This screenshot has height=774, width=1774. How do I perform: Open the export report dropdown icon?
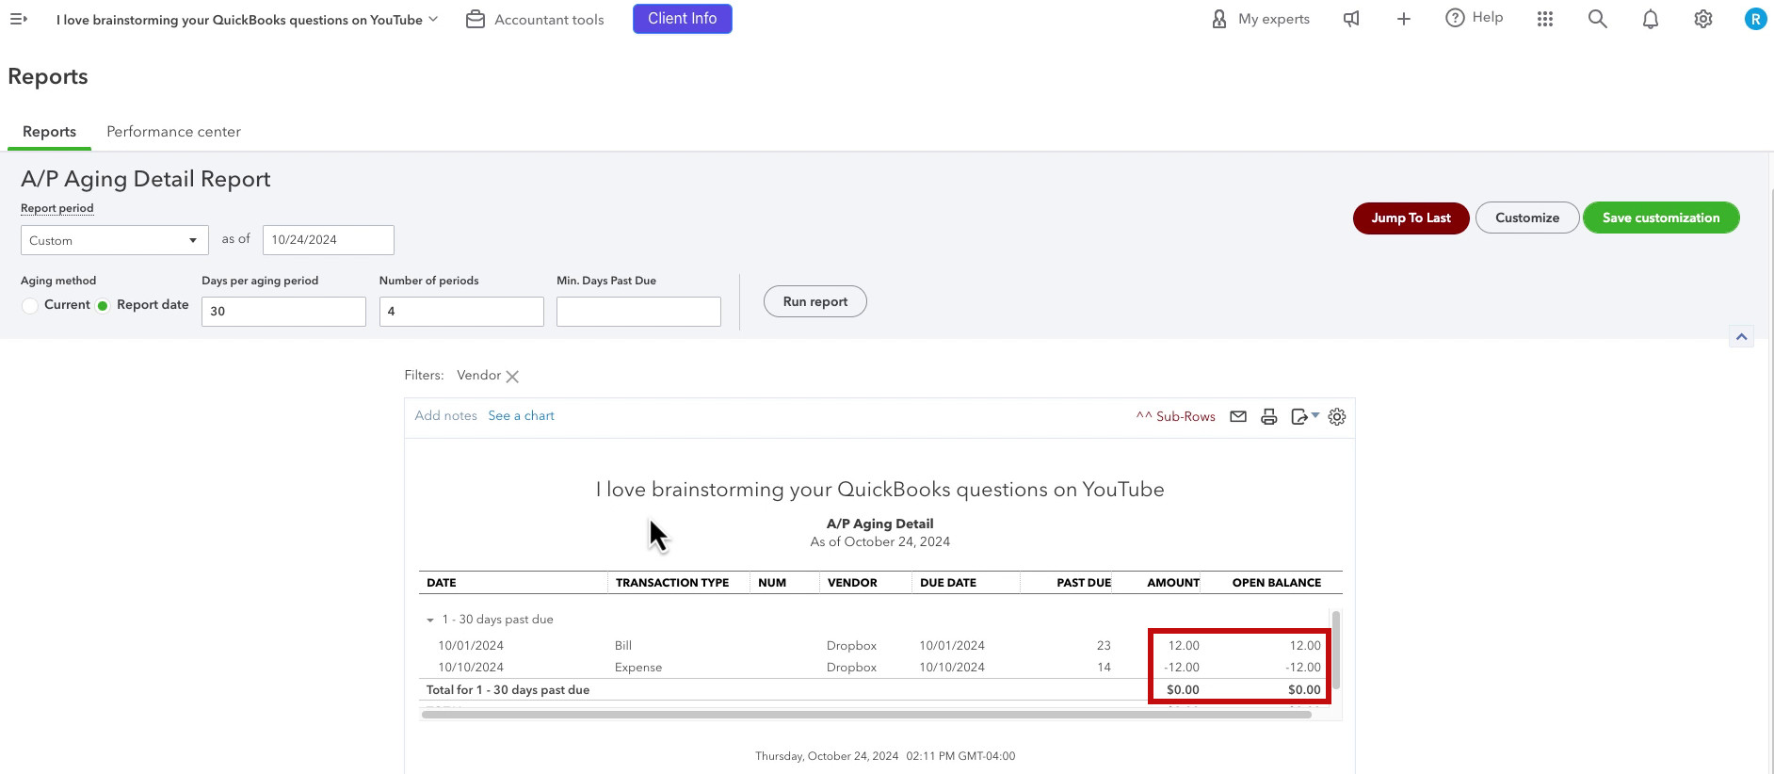pos(1304,416)
